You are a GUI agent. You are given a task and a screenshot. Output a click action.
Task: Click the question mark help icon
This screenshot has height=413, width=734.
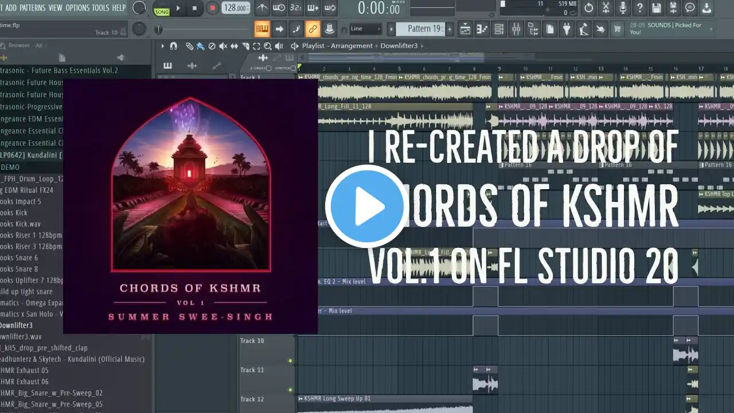coord(639,8)
